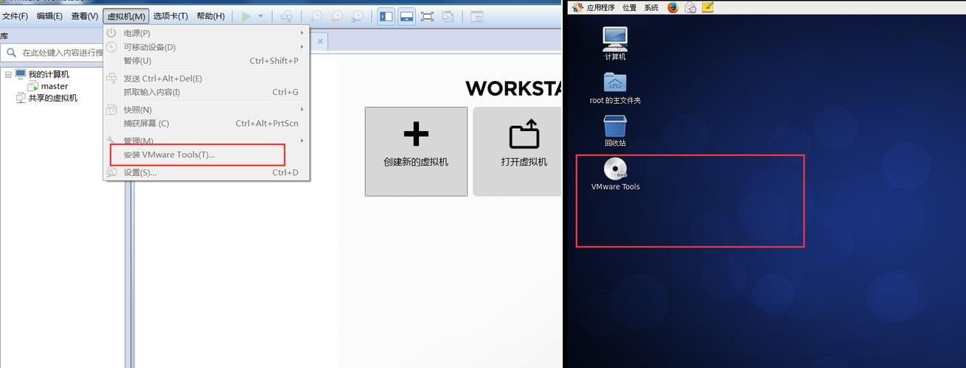Select the 计算机 desktop icon
966x368 pixels.
point(615,43)
